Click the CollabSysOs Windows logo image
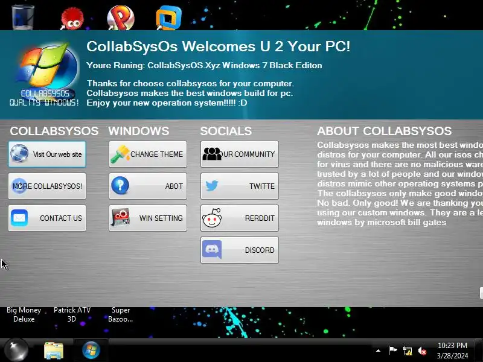The width and height of the screenshot is (483, 362). click(45, 74)
